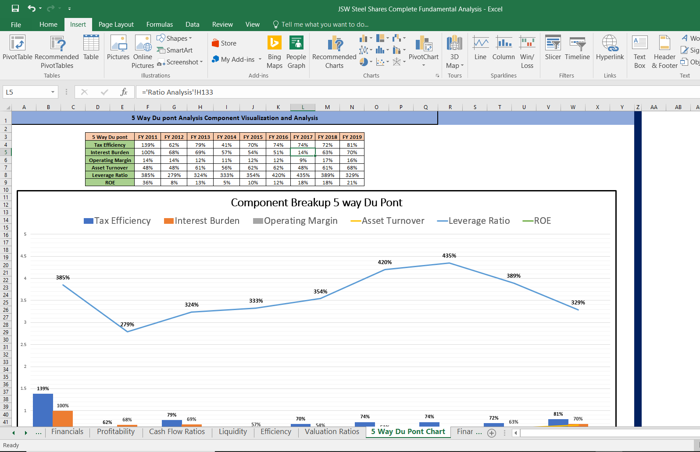Open Recommended Charts
Image resolution: width=700 pixels, height=452 pixels.
point(335,52)
